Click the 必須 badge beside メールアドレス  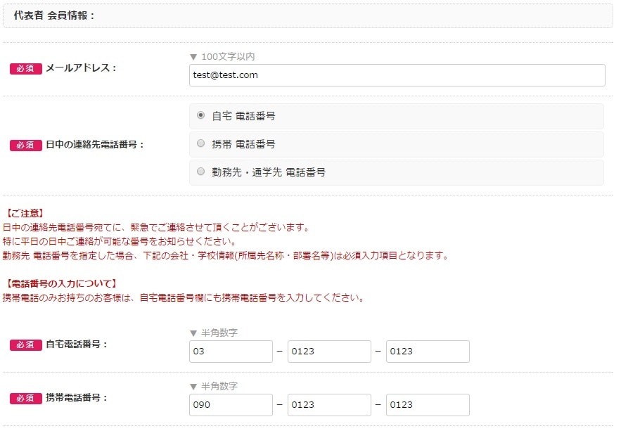click(25, 69)
